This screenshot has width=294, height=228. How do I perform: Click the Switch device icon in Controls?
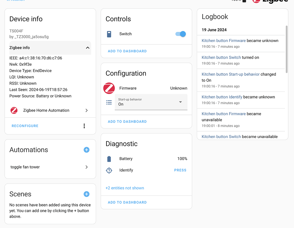(x=109, y=34)
